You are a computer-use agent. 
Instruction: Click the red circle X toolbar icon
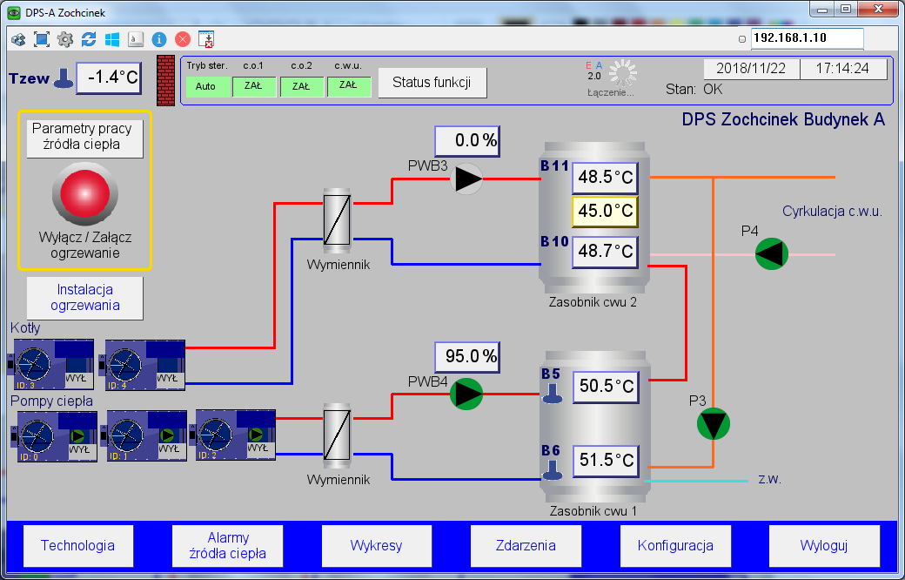click(183, 39)
